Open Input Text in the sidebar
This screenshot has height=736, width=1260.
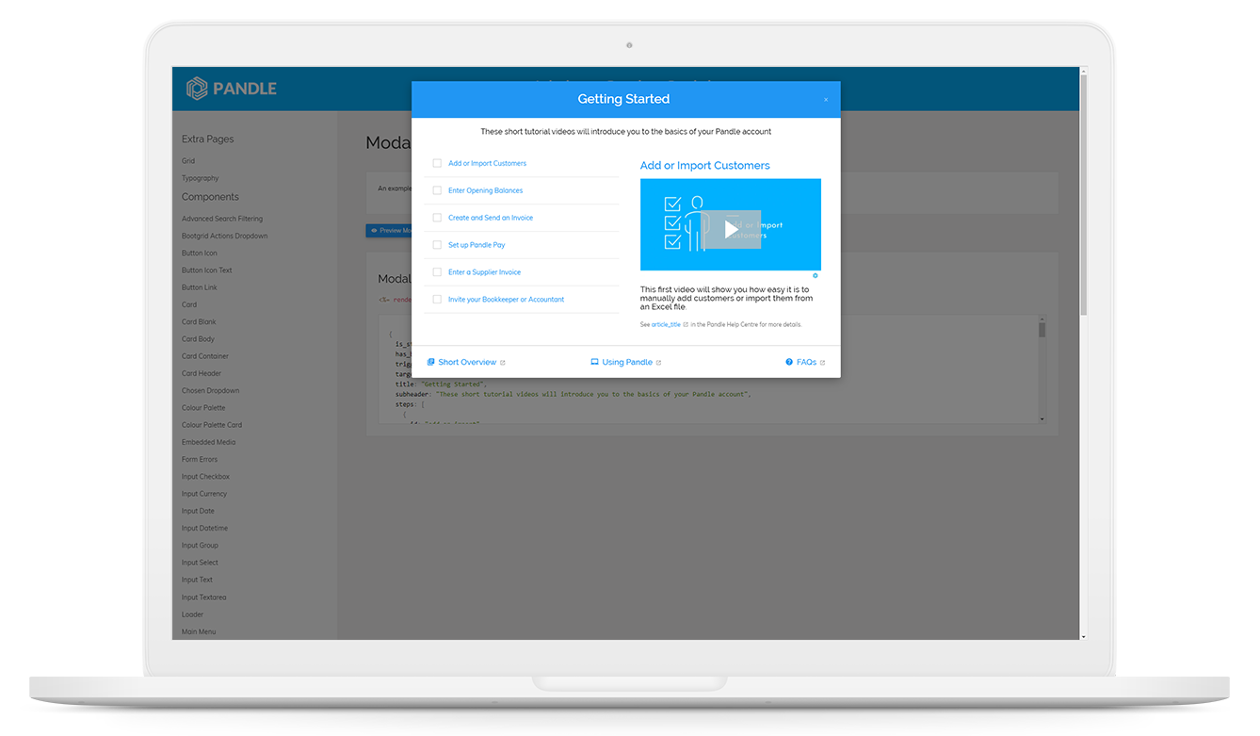click(x=197, y=580)
